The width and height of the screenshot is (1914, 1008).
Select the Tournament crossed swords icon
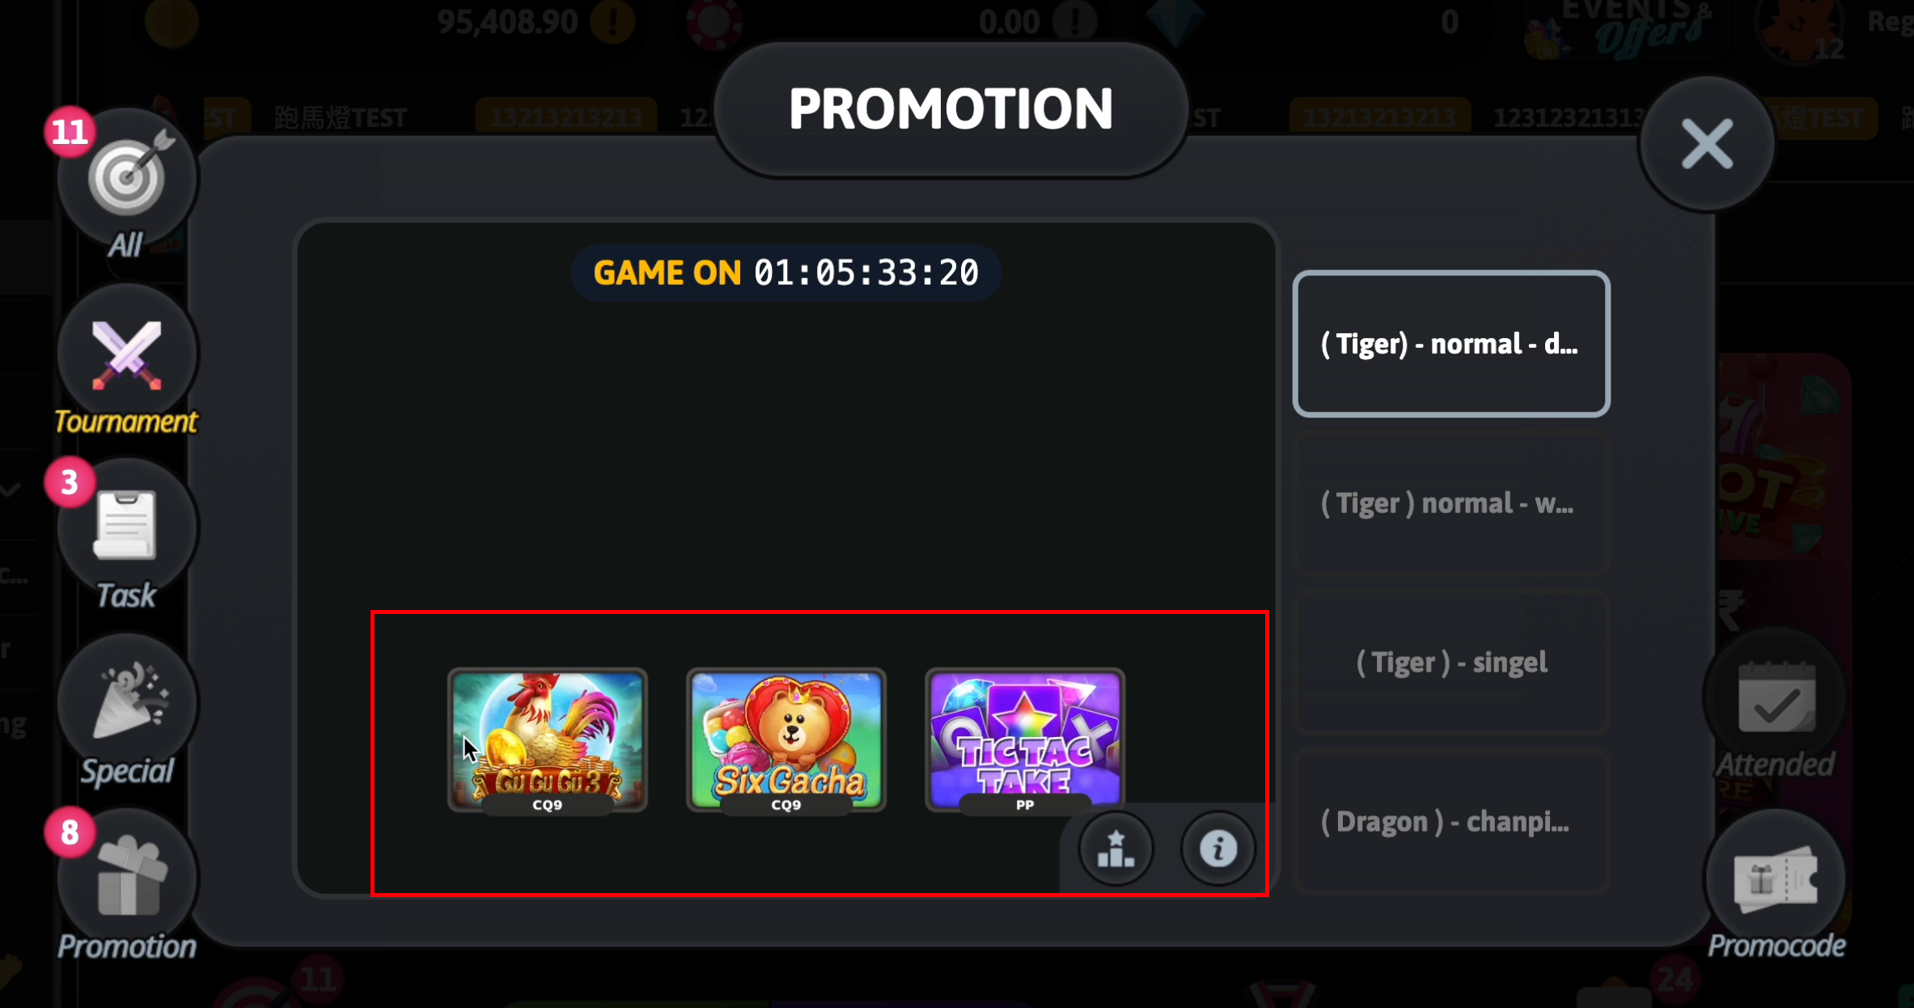[x=127, y=354]
